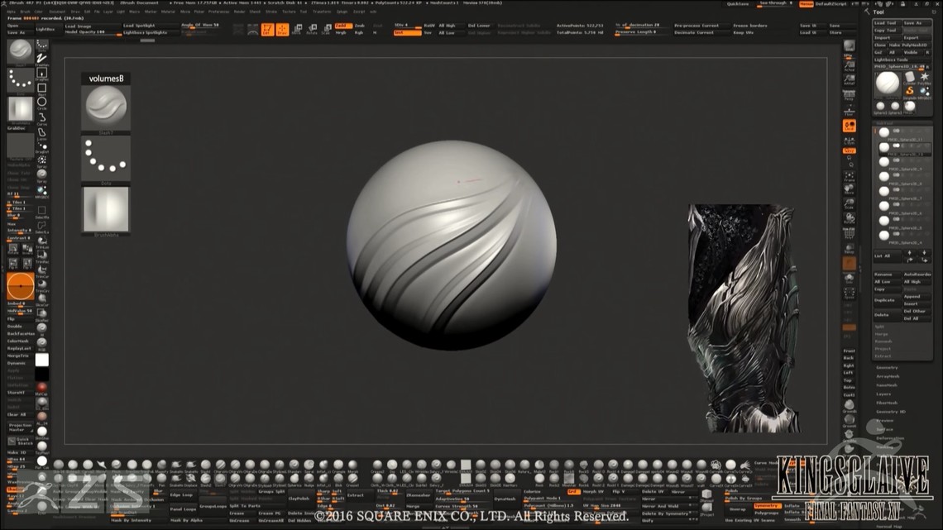Screen dimensions: 943x530
Task: Activate the Draw mode button
Action: coord(282,29)
